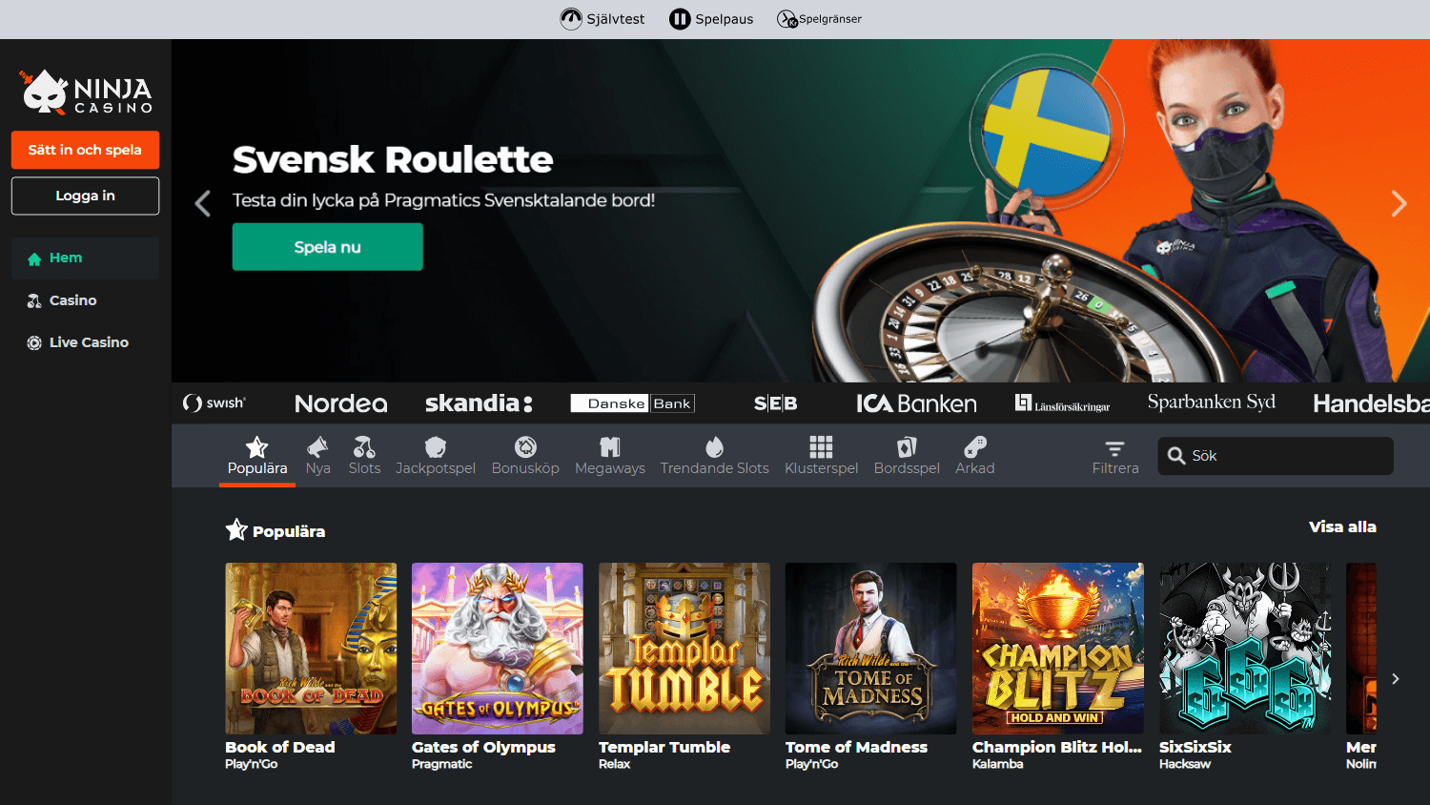Open Casino via the cherries icon
The image size is (1430, 805).
(x=34, y=300)
